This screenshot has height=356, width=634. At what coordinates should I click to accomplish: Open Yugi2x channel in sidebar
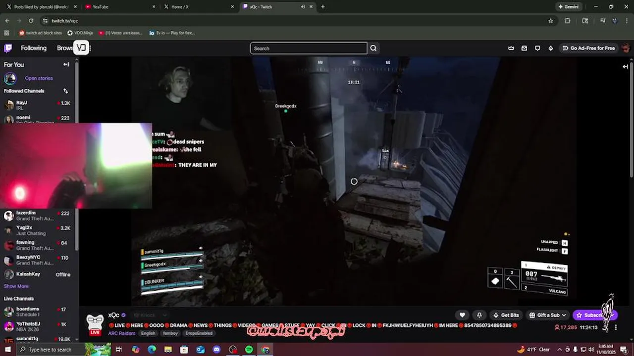(x=38, y=230)
